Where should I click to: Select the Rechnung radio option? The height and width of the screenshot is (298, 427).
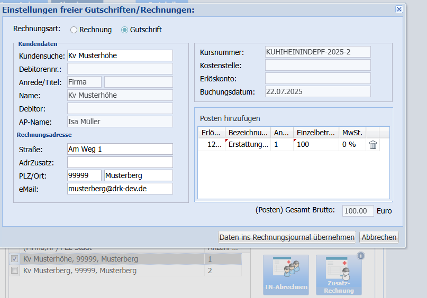[x=74, y=30]
